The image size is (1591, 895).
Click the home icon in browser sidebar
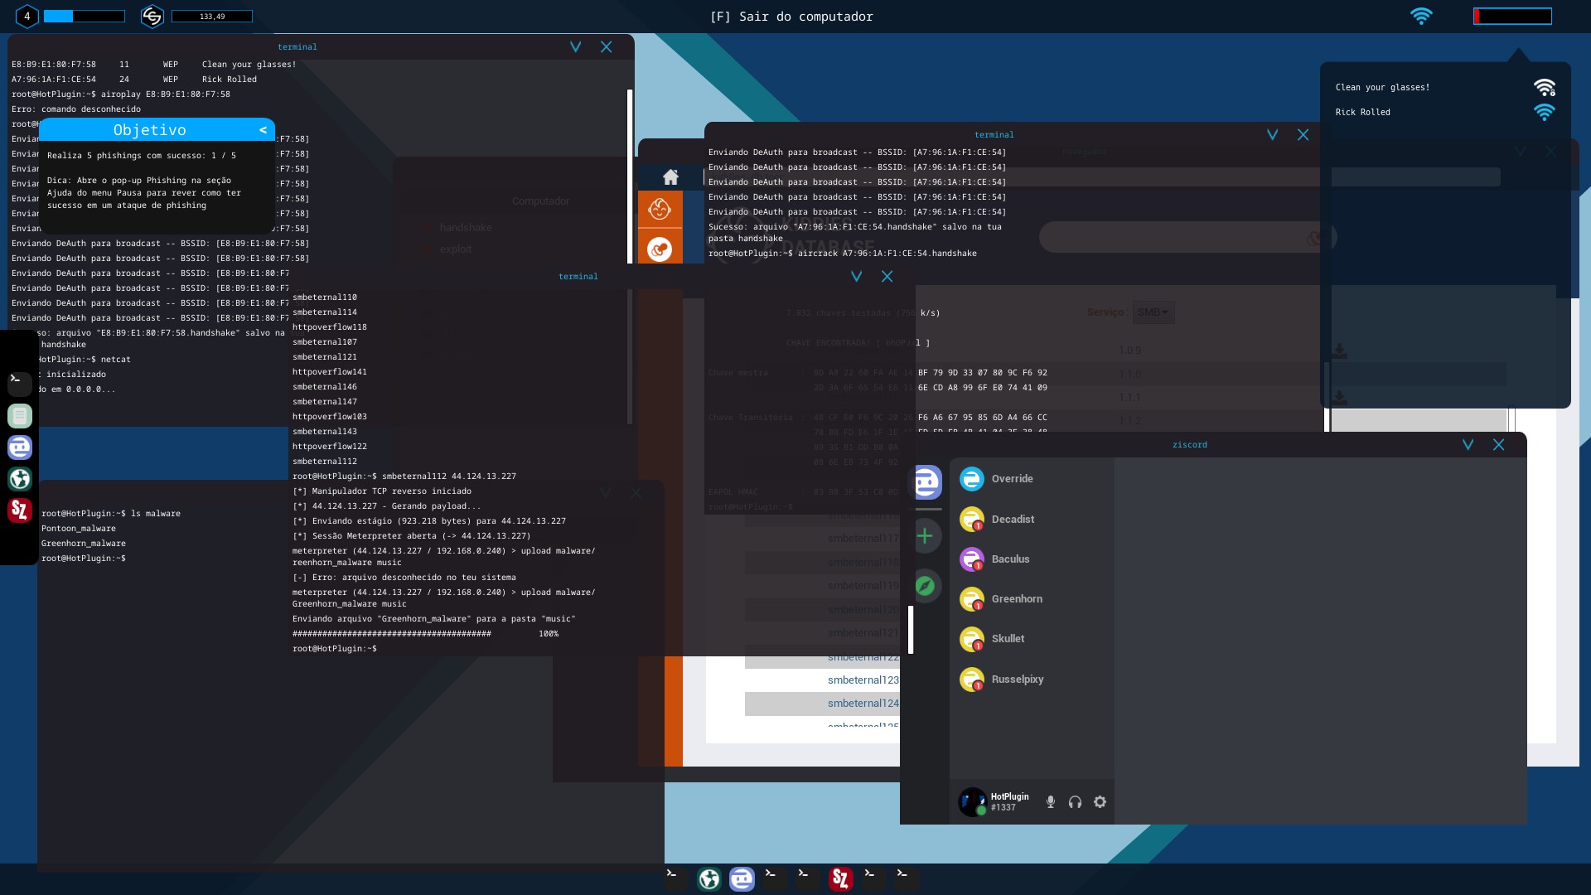point(670,177)
